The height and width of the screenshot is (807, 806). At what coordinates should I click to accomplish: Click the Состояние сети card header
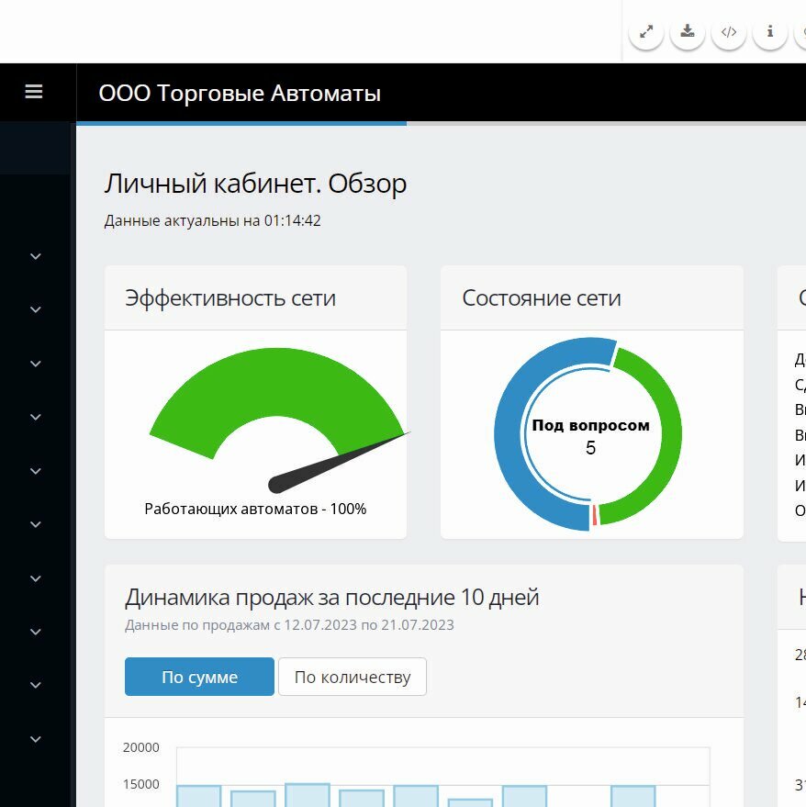(592, 298)
